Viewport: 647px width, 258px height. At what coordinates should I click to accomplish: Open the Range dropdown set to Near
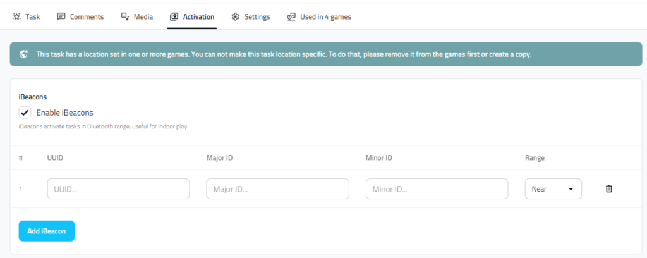(x=553, y=188)
